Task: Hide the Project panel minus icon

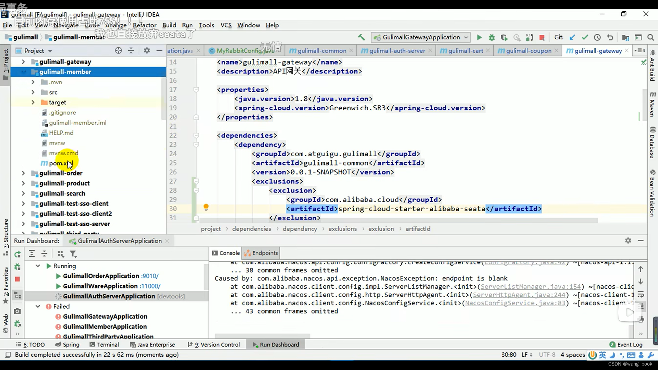Action: 159,51
